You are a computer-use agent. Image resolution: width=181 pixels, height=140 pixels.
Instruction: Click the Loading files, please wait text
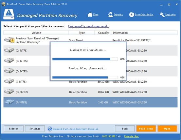[88, 68]
